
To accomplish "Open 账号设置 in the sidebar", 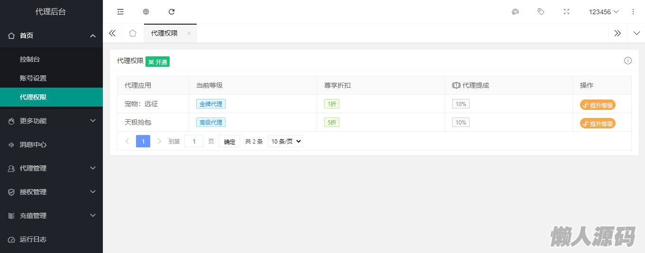I will pos(51,78).
